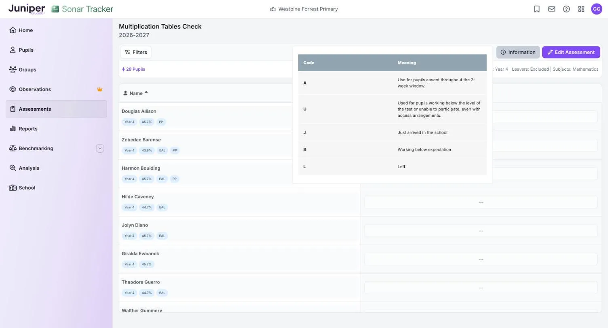Image resolution: width=608 pixels, height=328 pixels.
Task: Click the EAL tag under Hilde Caveney
Action: (x=162, y=207)
